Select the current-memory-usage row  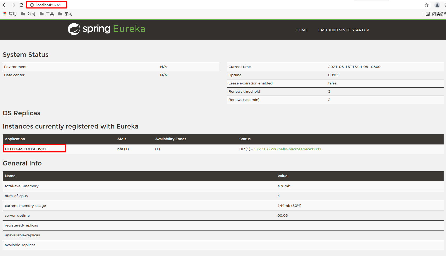(223, 206)
